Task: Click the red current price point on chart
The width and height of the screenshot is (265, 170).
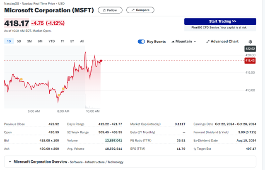Action: 101,61
